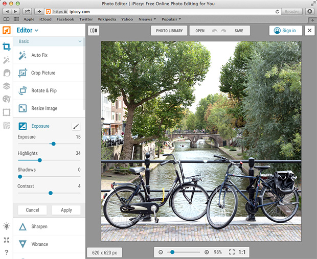Image resolution: width=317 pixels, height=259 pixels.
Task: Click the undo arrow
Action: pos(215,31)
